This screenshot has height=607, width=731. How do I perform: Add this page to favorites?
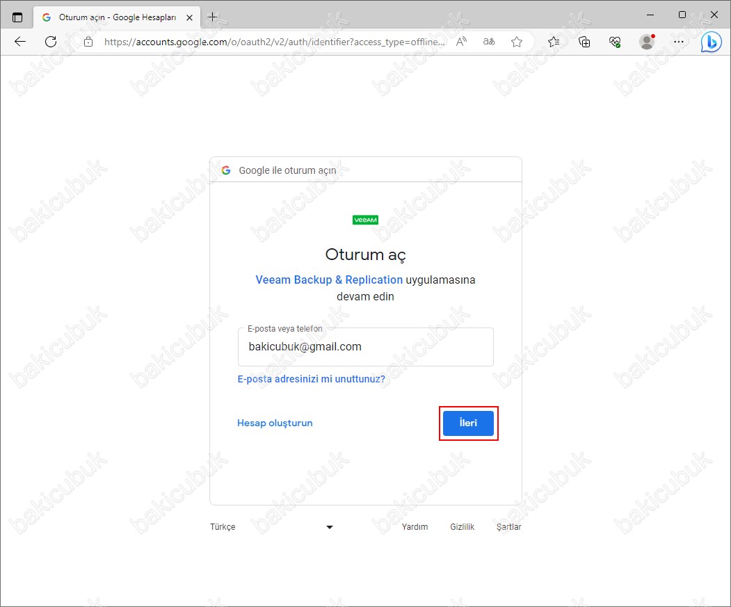(x=517, y=42)
